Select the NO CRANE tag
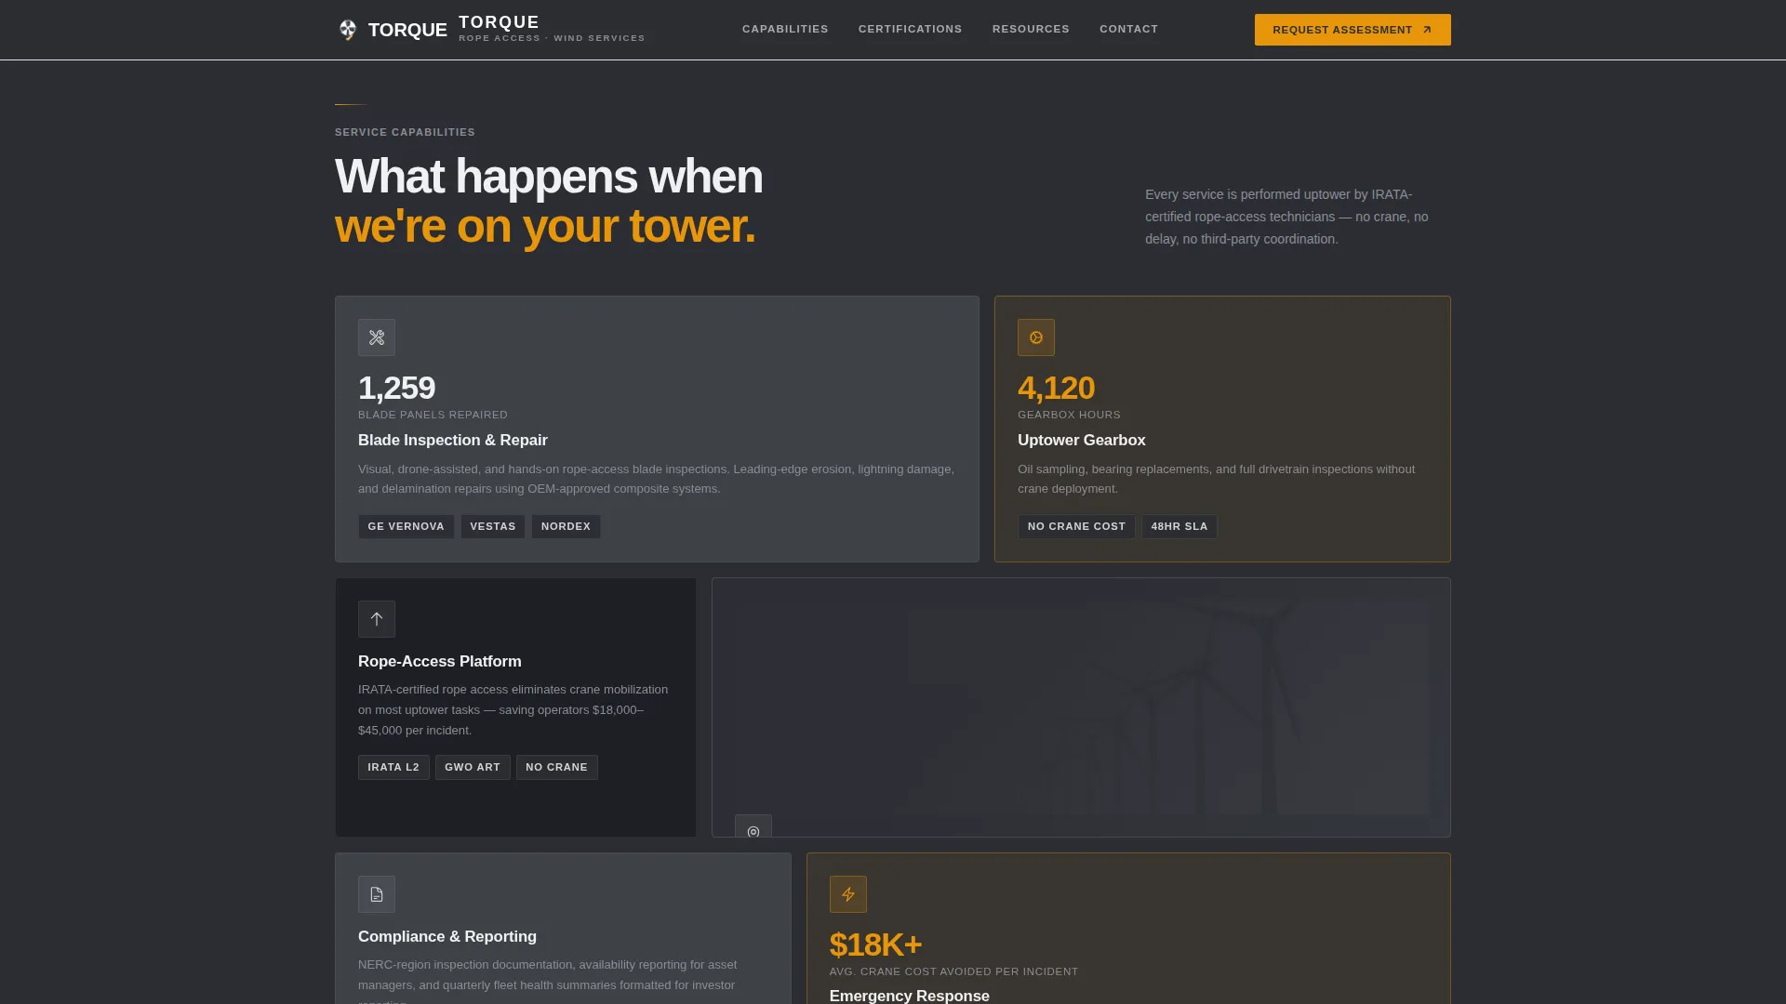 (556, 768)
